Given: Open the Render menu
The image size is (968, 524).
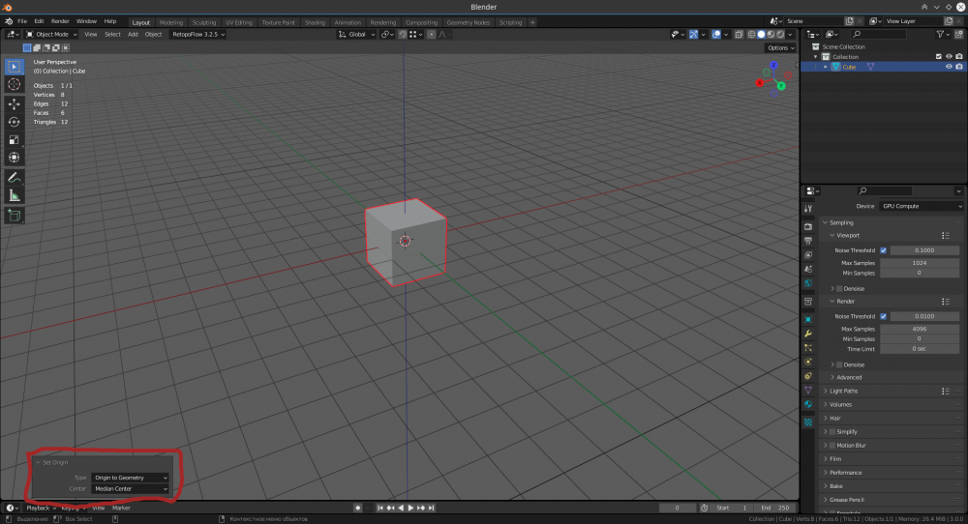Looking at the screenshot, I should 60,20.
